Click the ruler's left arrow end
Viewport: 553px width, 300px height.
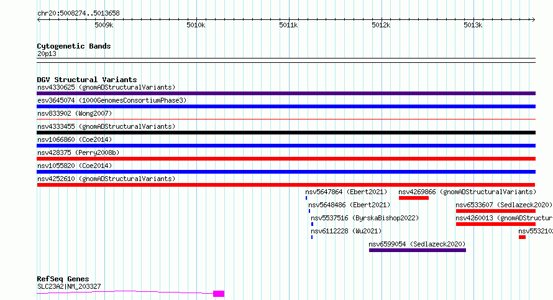pos(39,20)
